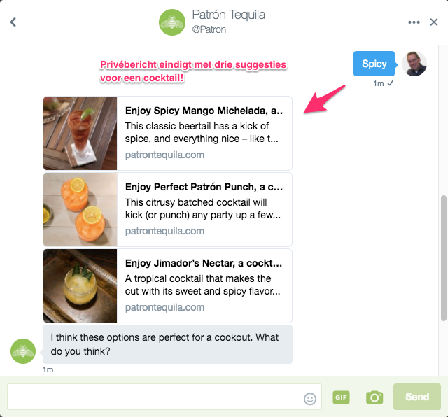Image resolution: width=448 pixels, height=417 pixels.
Task: Click the sender's profile photo
Action: click(414, 64)
